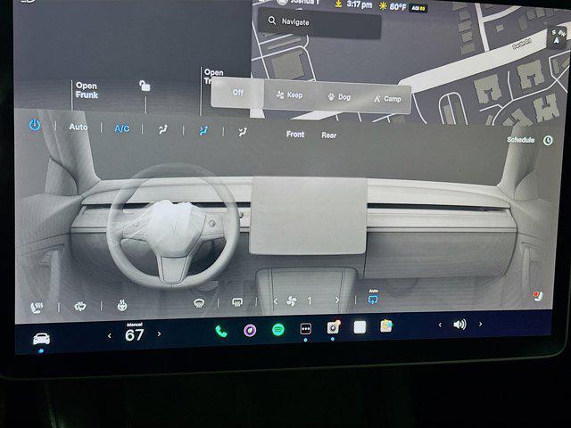Select the foot-level airflow icon
This screenshot has height=428, width=571.
point(243,132)
